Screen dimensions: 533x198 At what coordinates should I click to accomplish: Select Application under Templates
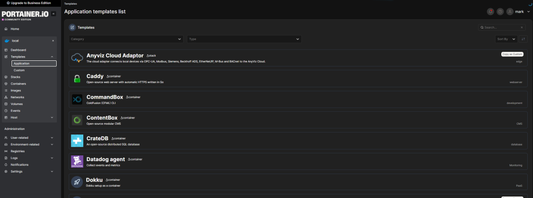click(x=34, y=63)
